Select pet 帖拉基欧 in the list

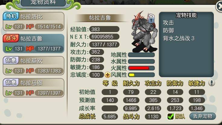point(34,66)
